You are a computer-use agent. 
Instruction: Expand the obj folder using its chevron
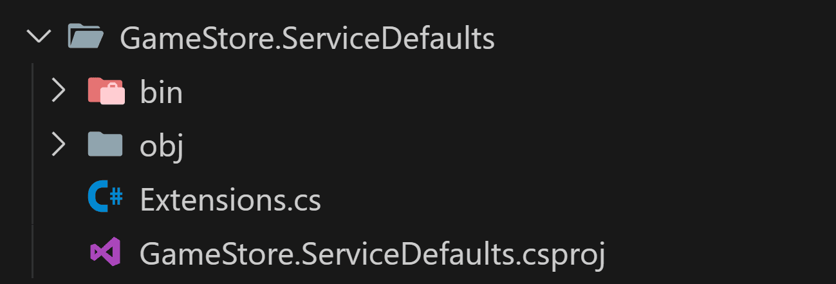pos(59,145)
